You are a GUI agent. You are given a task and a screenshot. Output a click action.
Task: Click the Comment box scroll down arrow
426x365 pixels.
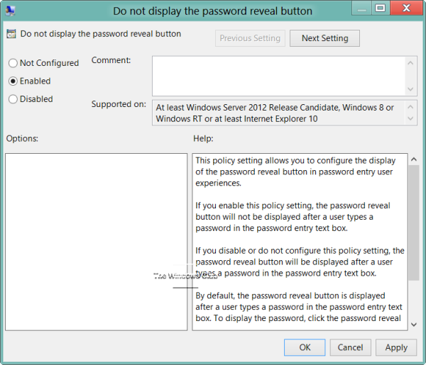pos(411,89)
